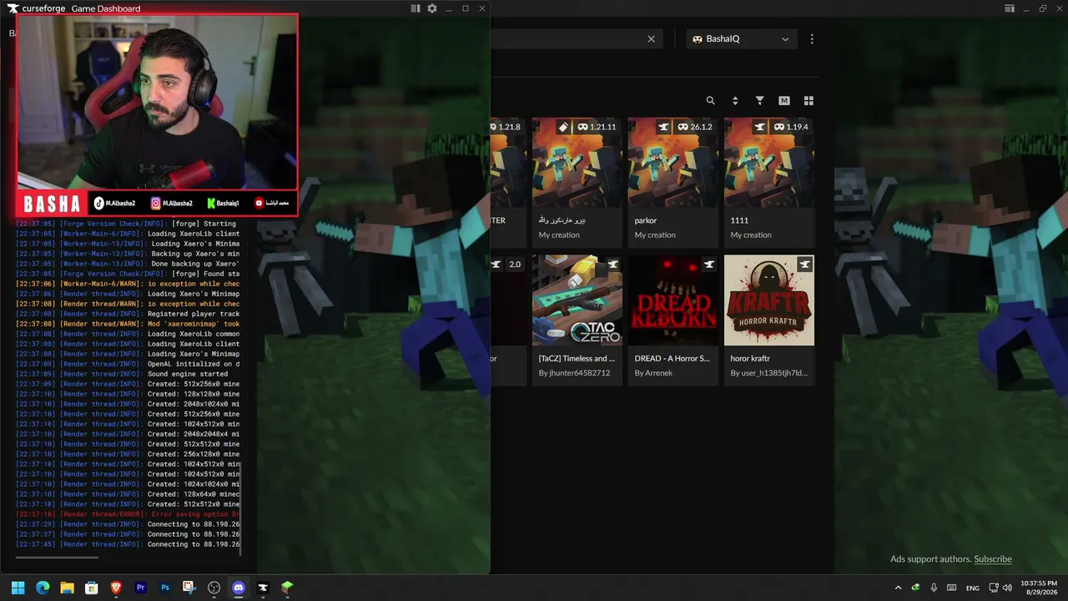Screen dimensions: 1068x601
Task: Click the loader icon on the 1.21.11 card
Action: 563,127
